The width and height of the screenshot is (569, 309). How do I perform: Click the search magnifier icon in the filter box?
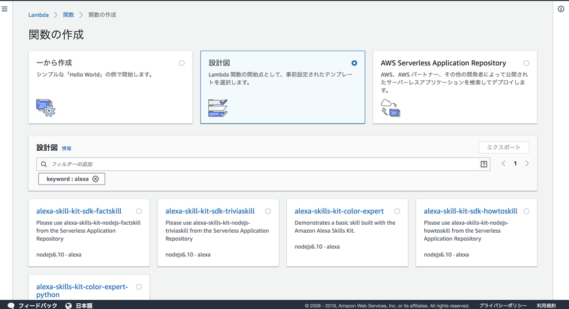click(x=44, y=165)
